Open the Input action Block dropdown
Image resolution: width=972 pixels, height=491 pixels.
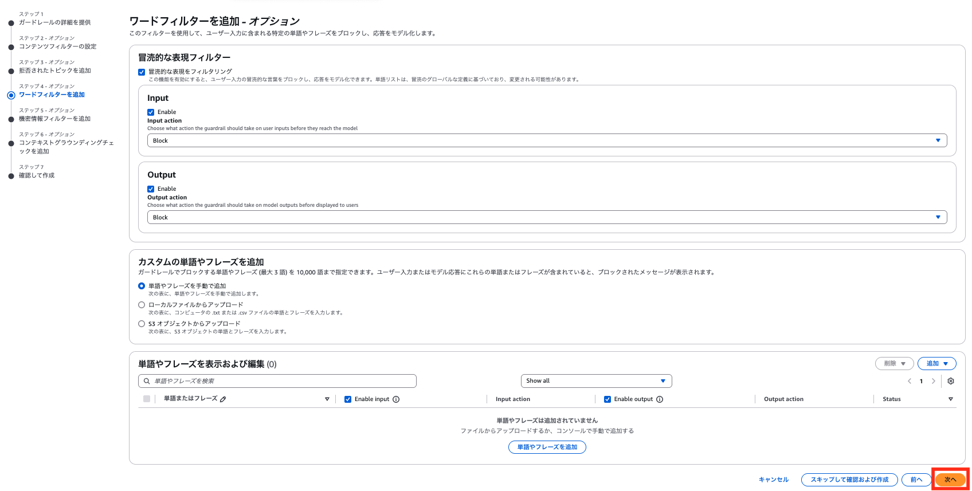(x=547, y=140)
